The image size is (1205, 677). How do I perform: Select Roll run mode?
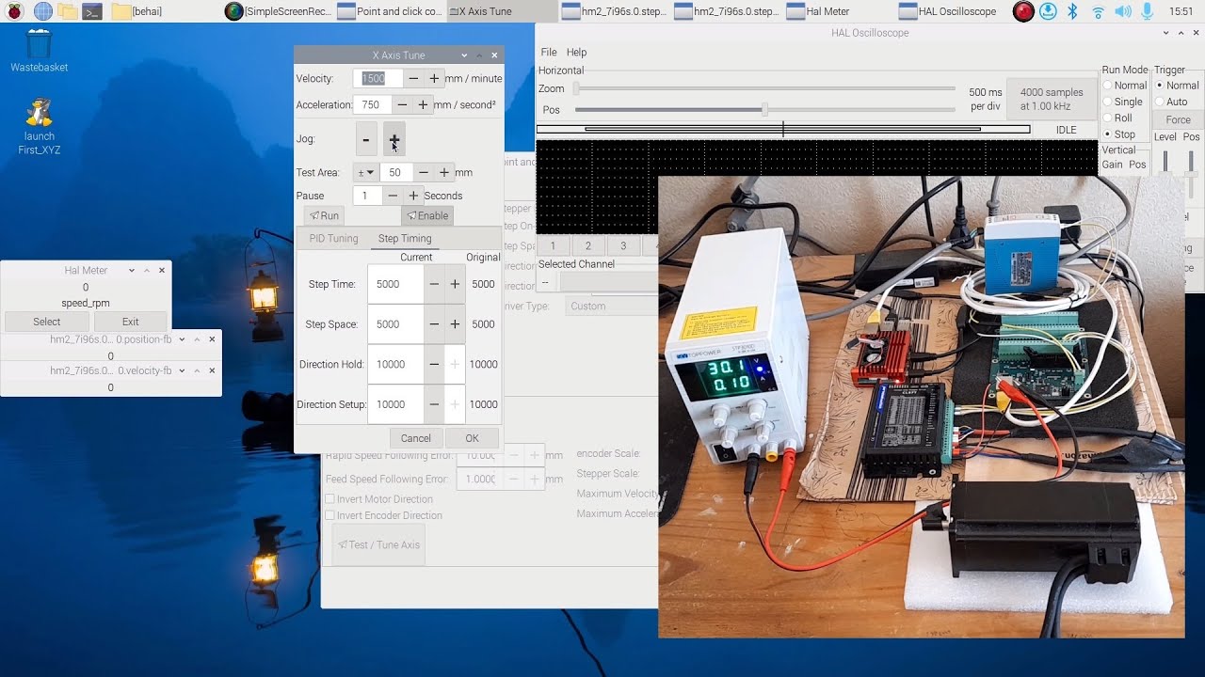1118,118
